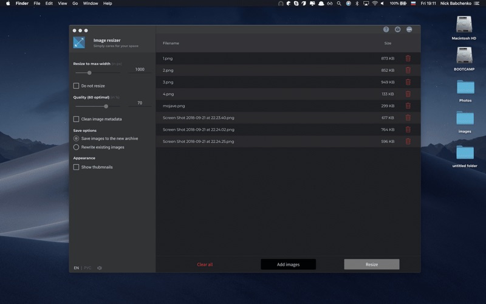Image resolution: width=486 pixels, height=304 pixels.
Task: Click the Clear all link
Action: click(205, 264)
